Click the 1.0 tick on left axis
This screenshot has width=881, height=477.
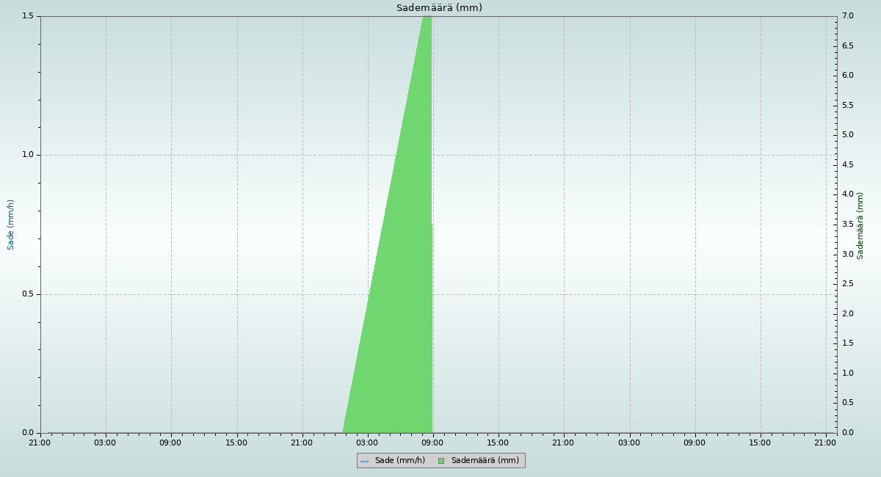(x=29, y=155)
